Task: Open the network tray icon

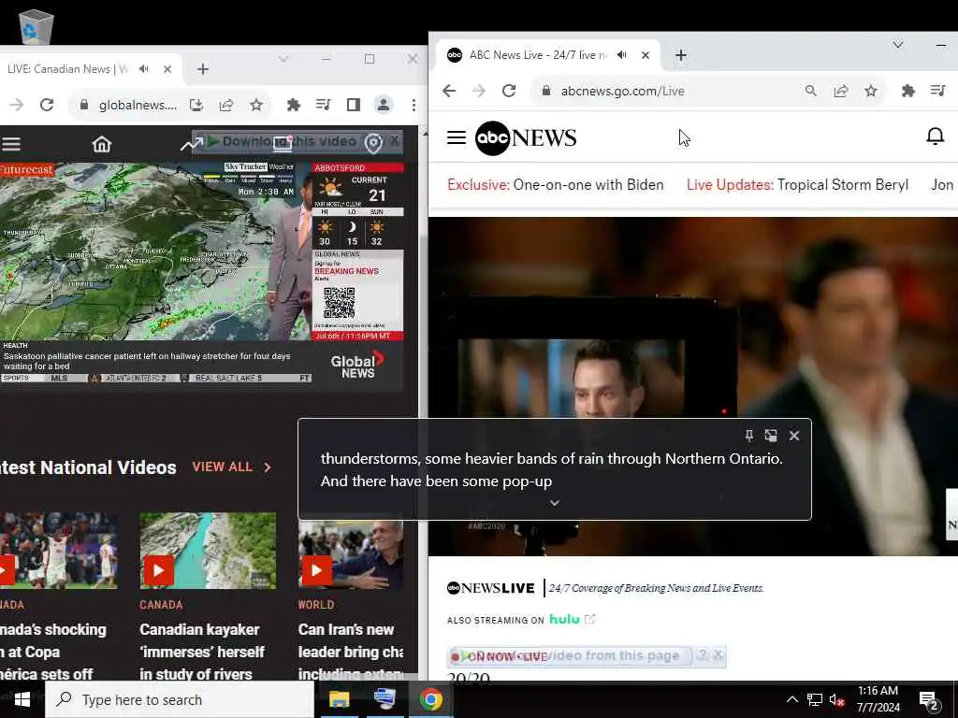Action: [x=815, y=699]
